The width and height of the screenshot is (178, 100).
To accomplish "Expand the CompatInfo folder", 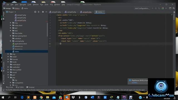I will (x=11, y=83).
